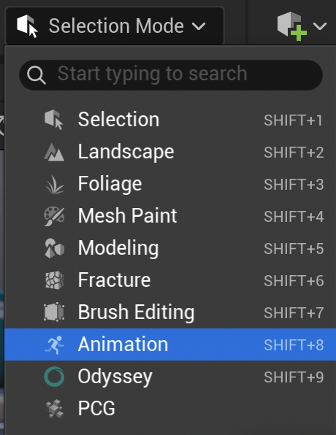The height and width of the screenshot is (435, 336).
Task: Open the Selection Mode dropdown
Action: click(x=115, y=26)
